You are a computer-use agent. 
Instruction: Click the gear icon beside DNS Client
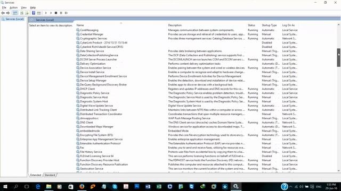click(x=78, y=123)
